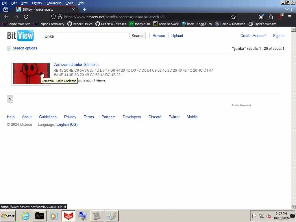Click the red Zamizami Junka Gochizoo thumbnail
This screenshot has width=296, height=222.
pos(31,74)
